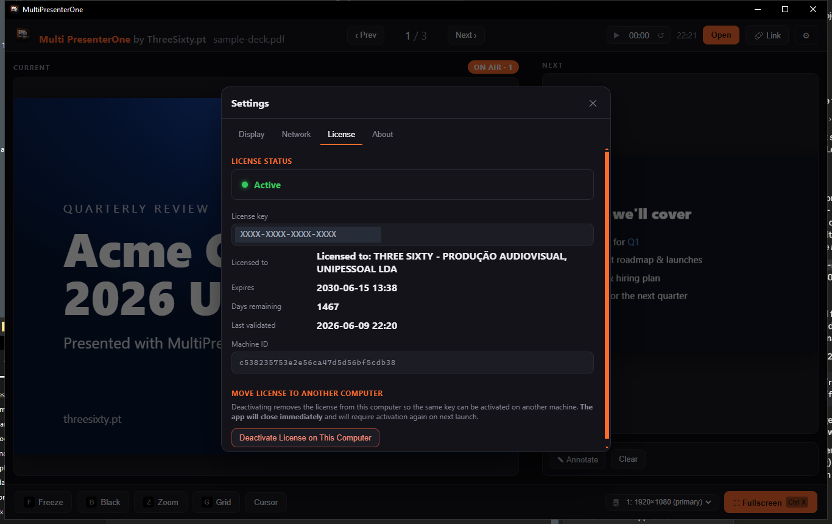This screenshot has width=832, height=524.
Task: Go to the previous slide with Prev
Action: [366, 35]
